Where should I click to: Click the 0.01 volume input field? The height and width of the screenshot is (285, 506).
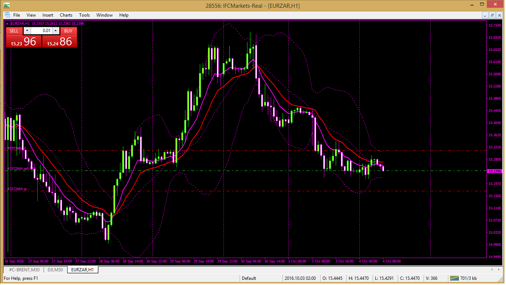pos(41,31)
